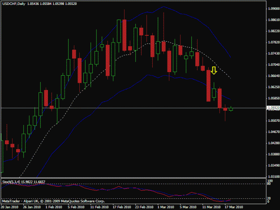Click the 1.03100 price axis label
The width and height of the screenshot is (280, 210).
pos(274,176)
